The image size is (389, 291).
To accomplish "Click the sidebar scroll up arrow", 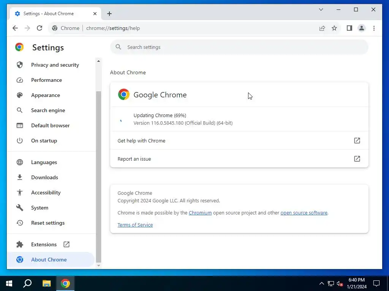I will coord(98,61).
